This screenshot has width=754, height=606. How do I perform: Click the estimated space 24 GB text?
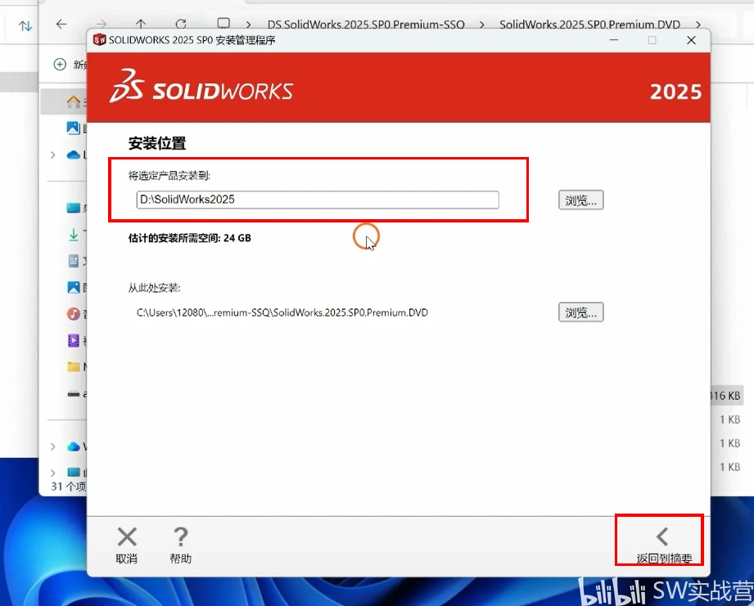coord(189,238)
